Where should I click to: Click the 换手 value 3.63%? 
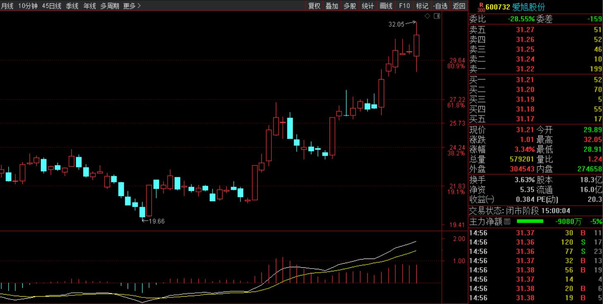coord(525,180)
